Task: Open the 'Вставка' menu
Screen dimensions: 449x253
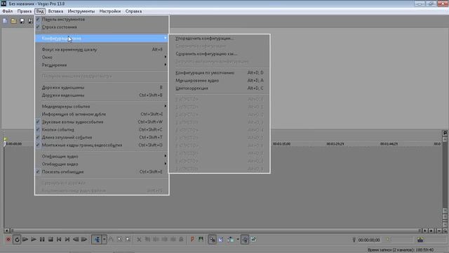Action: [x=55, y=11]
